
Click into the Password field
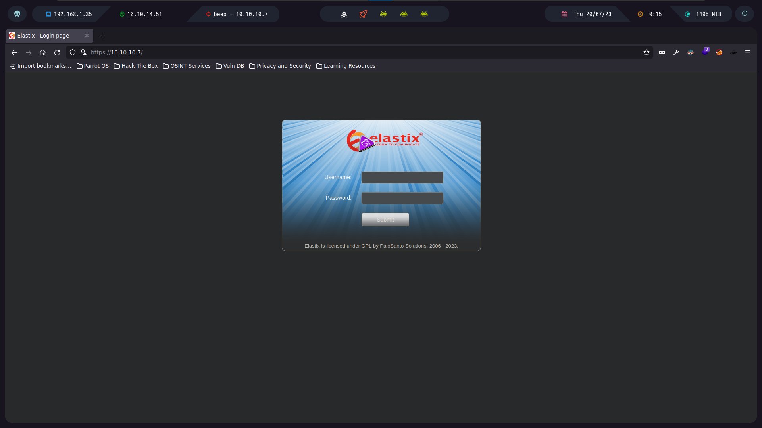[402, 198]
